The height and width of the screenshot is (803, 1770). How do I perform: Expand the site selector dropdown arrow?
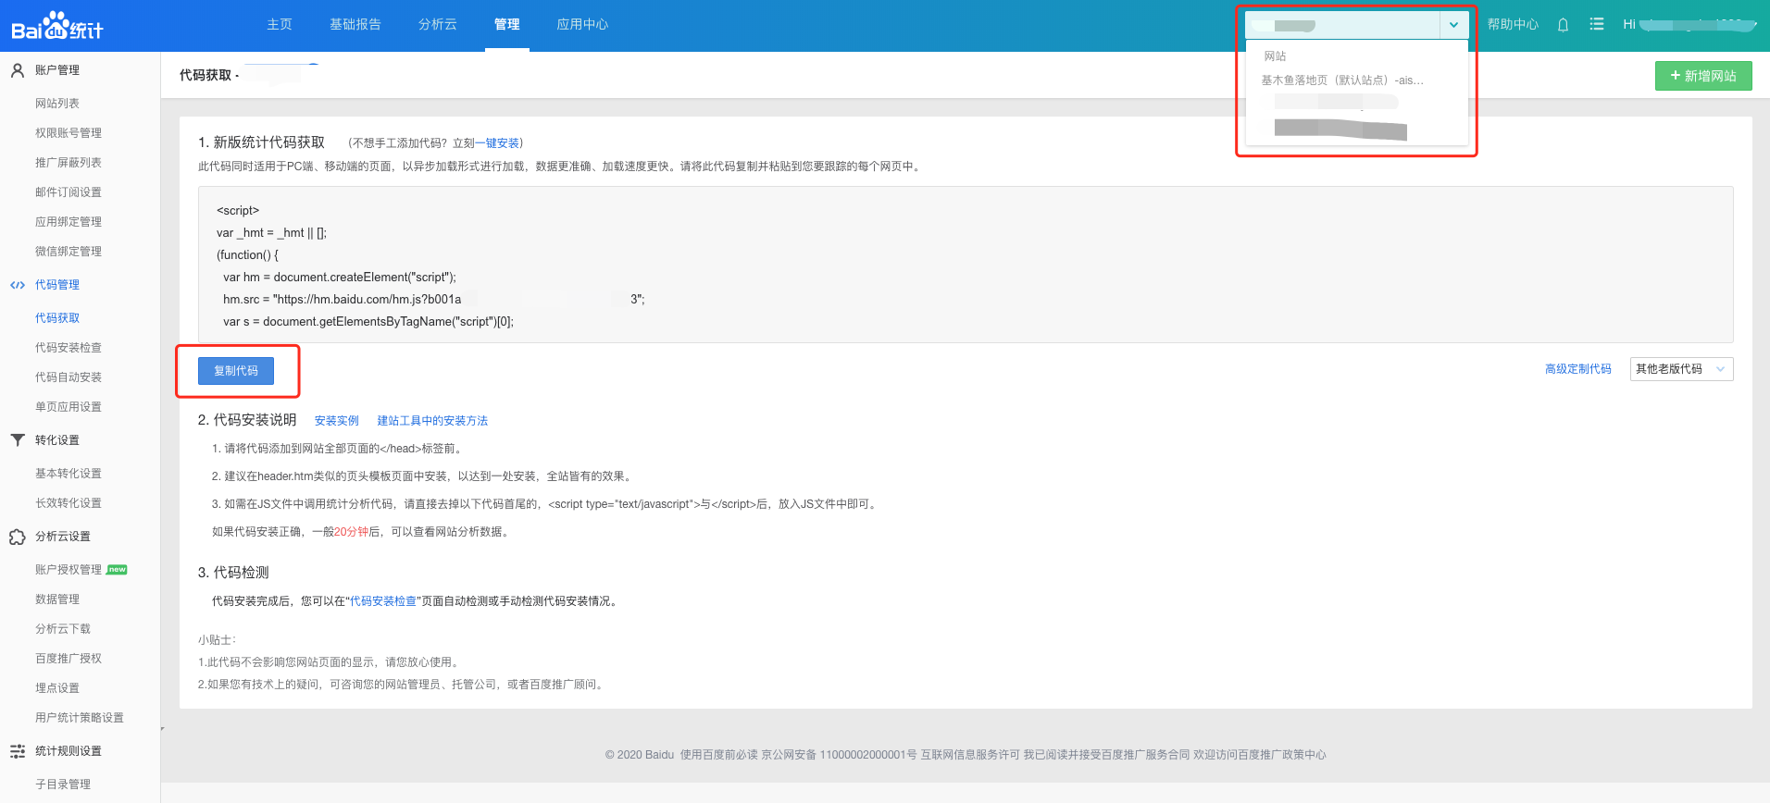1453,25
